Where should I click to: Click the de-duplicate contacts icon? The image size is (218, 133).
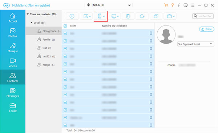tap(156, 16)
